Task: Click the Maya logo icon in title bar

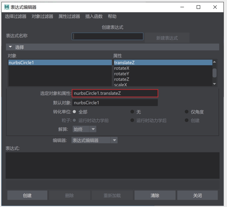Action: tap(7, 7)
